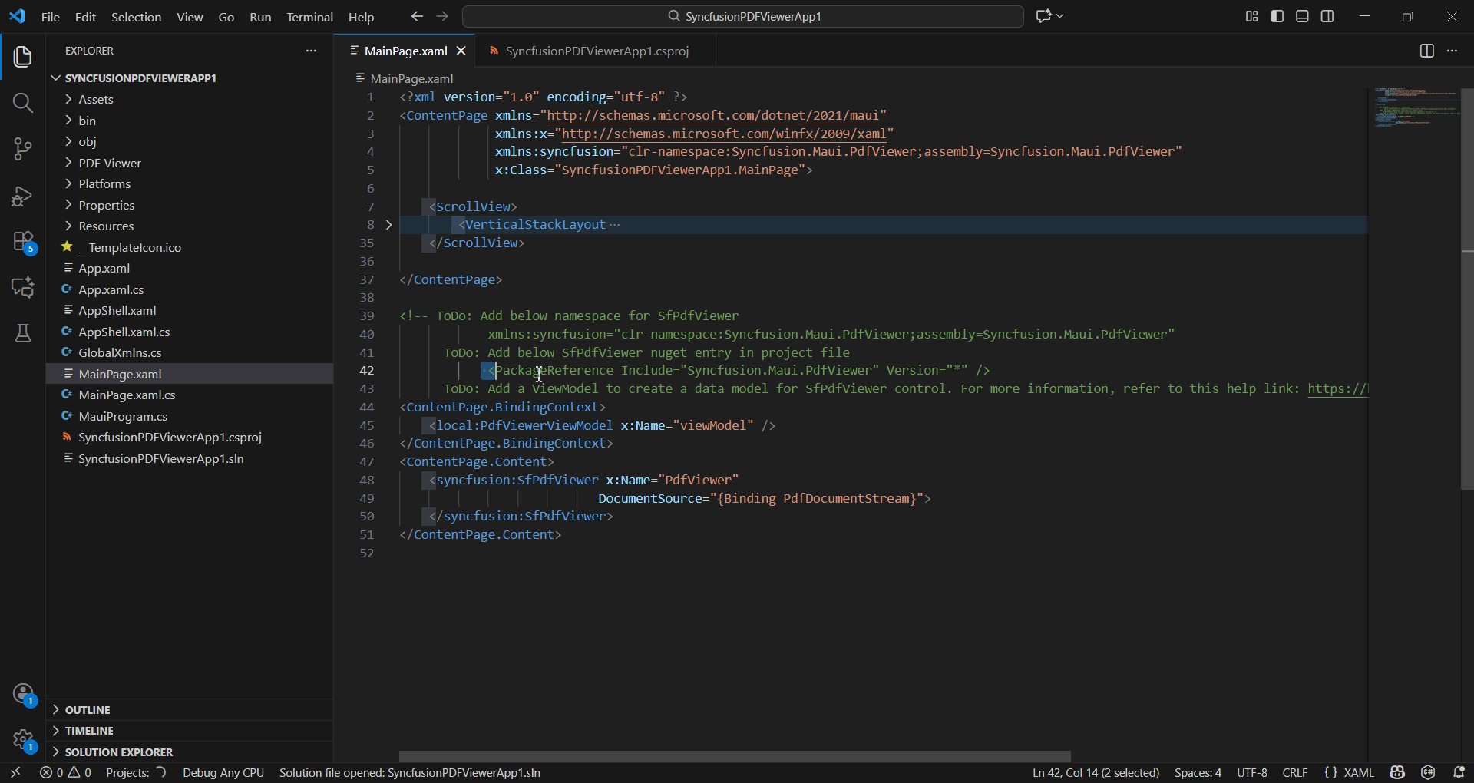Close the MainPage.xaml tab
Screen dimensions: 1474x783
click(461, 51)
